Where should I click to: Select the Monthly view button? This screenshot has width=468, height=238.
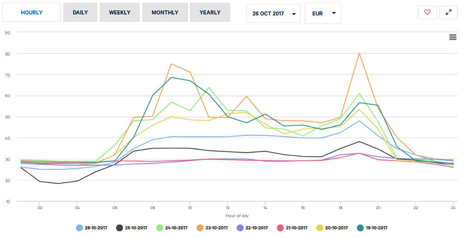(x=165, y=13)
